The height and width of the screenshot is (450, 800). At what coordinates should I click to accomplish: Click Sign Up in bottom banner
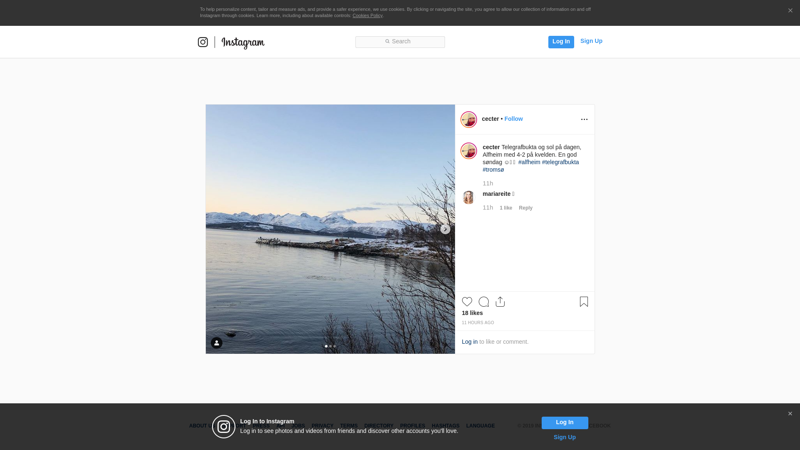pos(565,437)
